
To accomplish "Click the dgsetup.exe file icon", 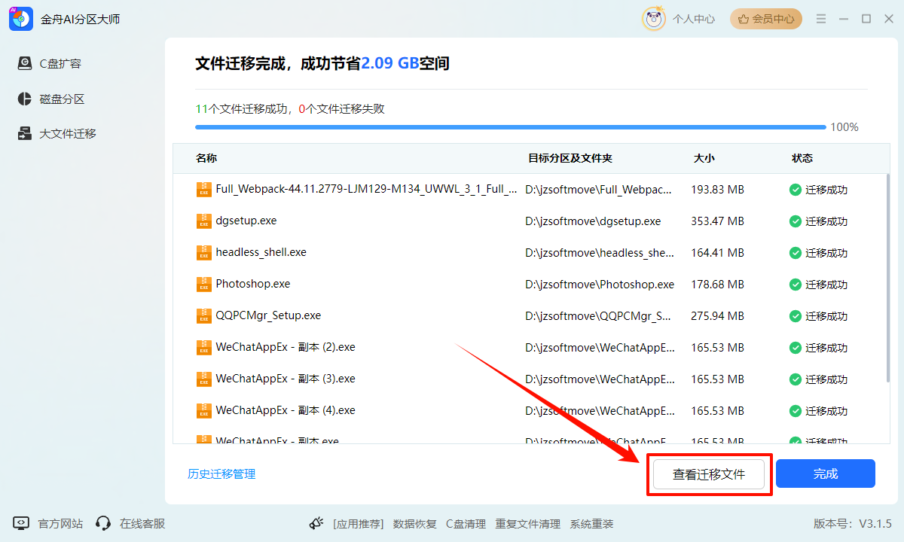I will [x=203, y=221].
